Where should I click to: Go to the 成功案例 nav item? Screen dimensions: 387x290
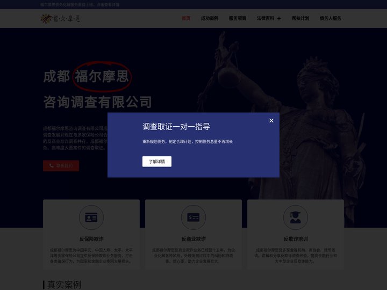209,18
